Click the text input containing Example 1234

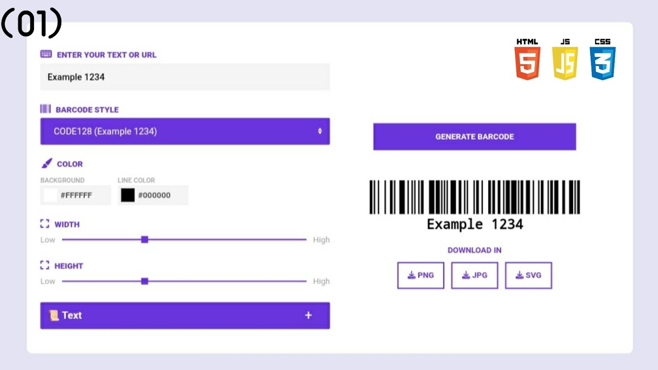pos(185,77)
